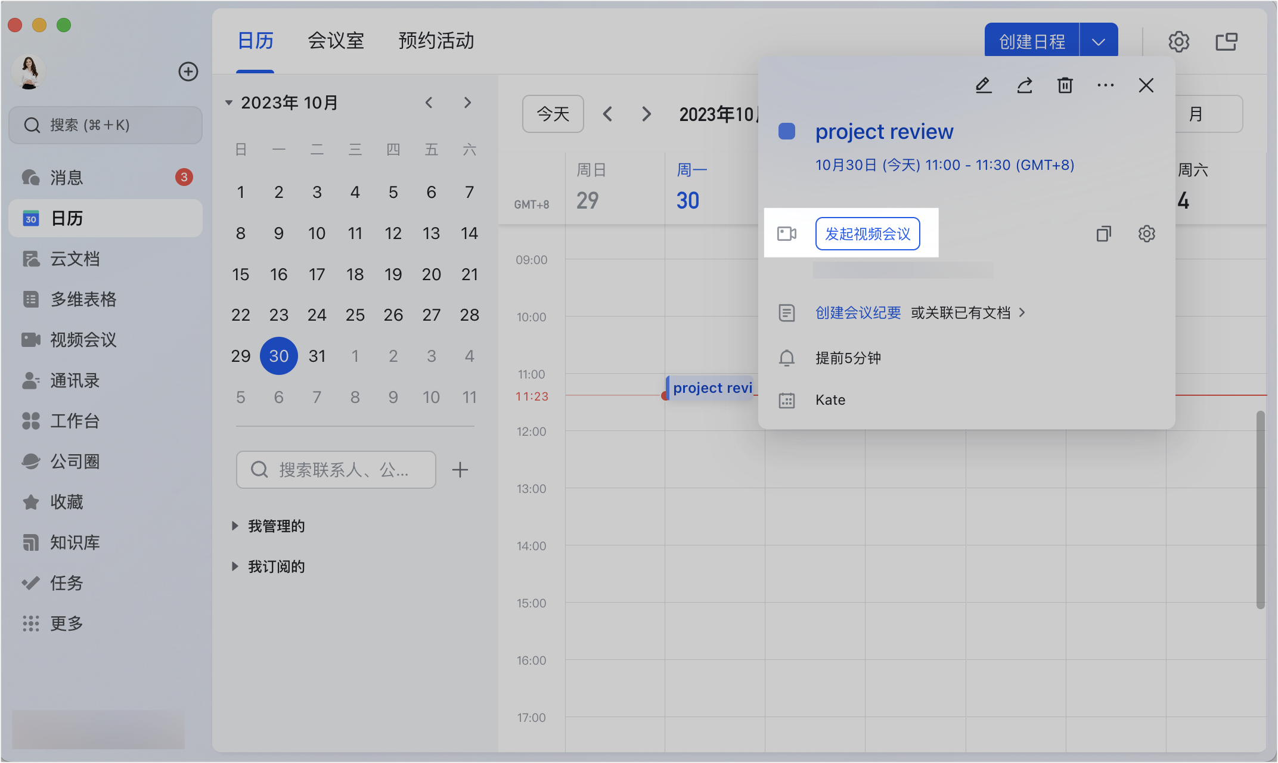
Task: Open 收藏 in the sidebar
Action: click(x=106, y=502)
